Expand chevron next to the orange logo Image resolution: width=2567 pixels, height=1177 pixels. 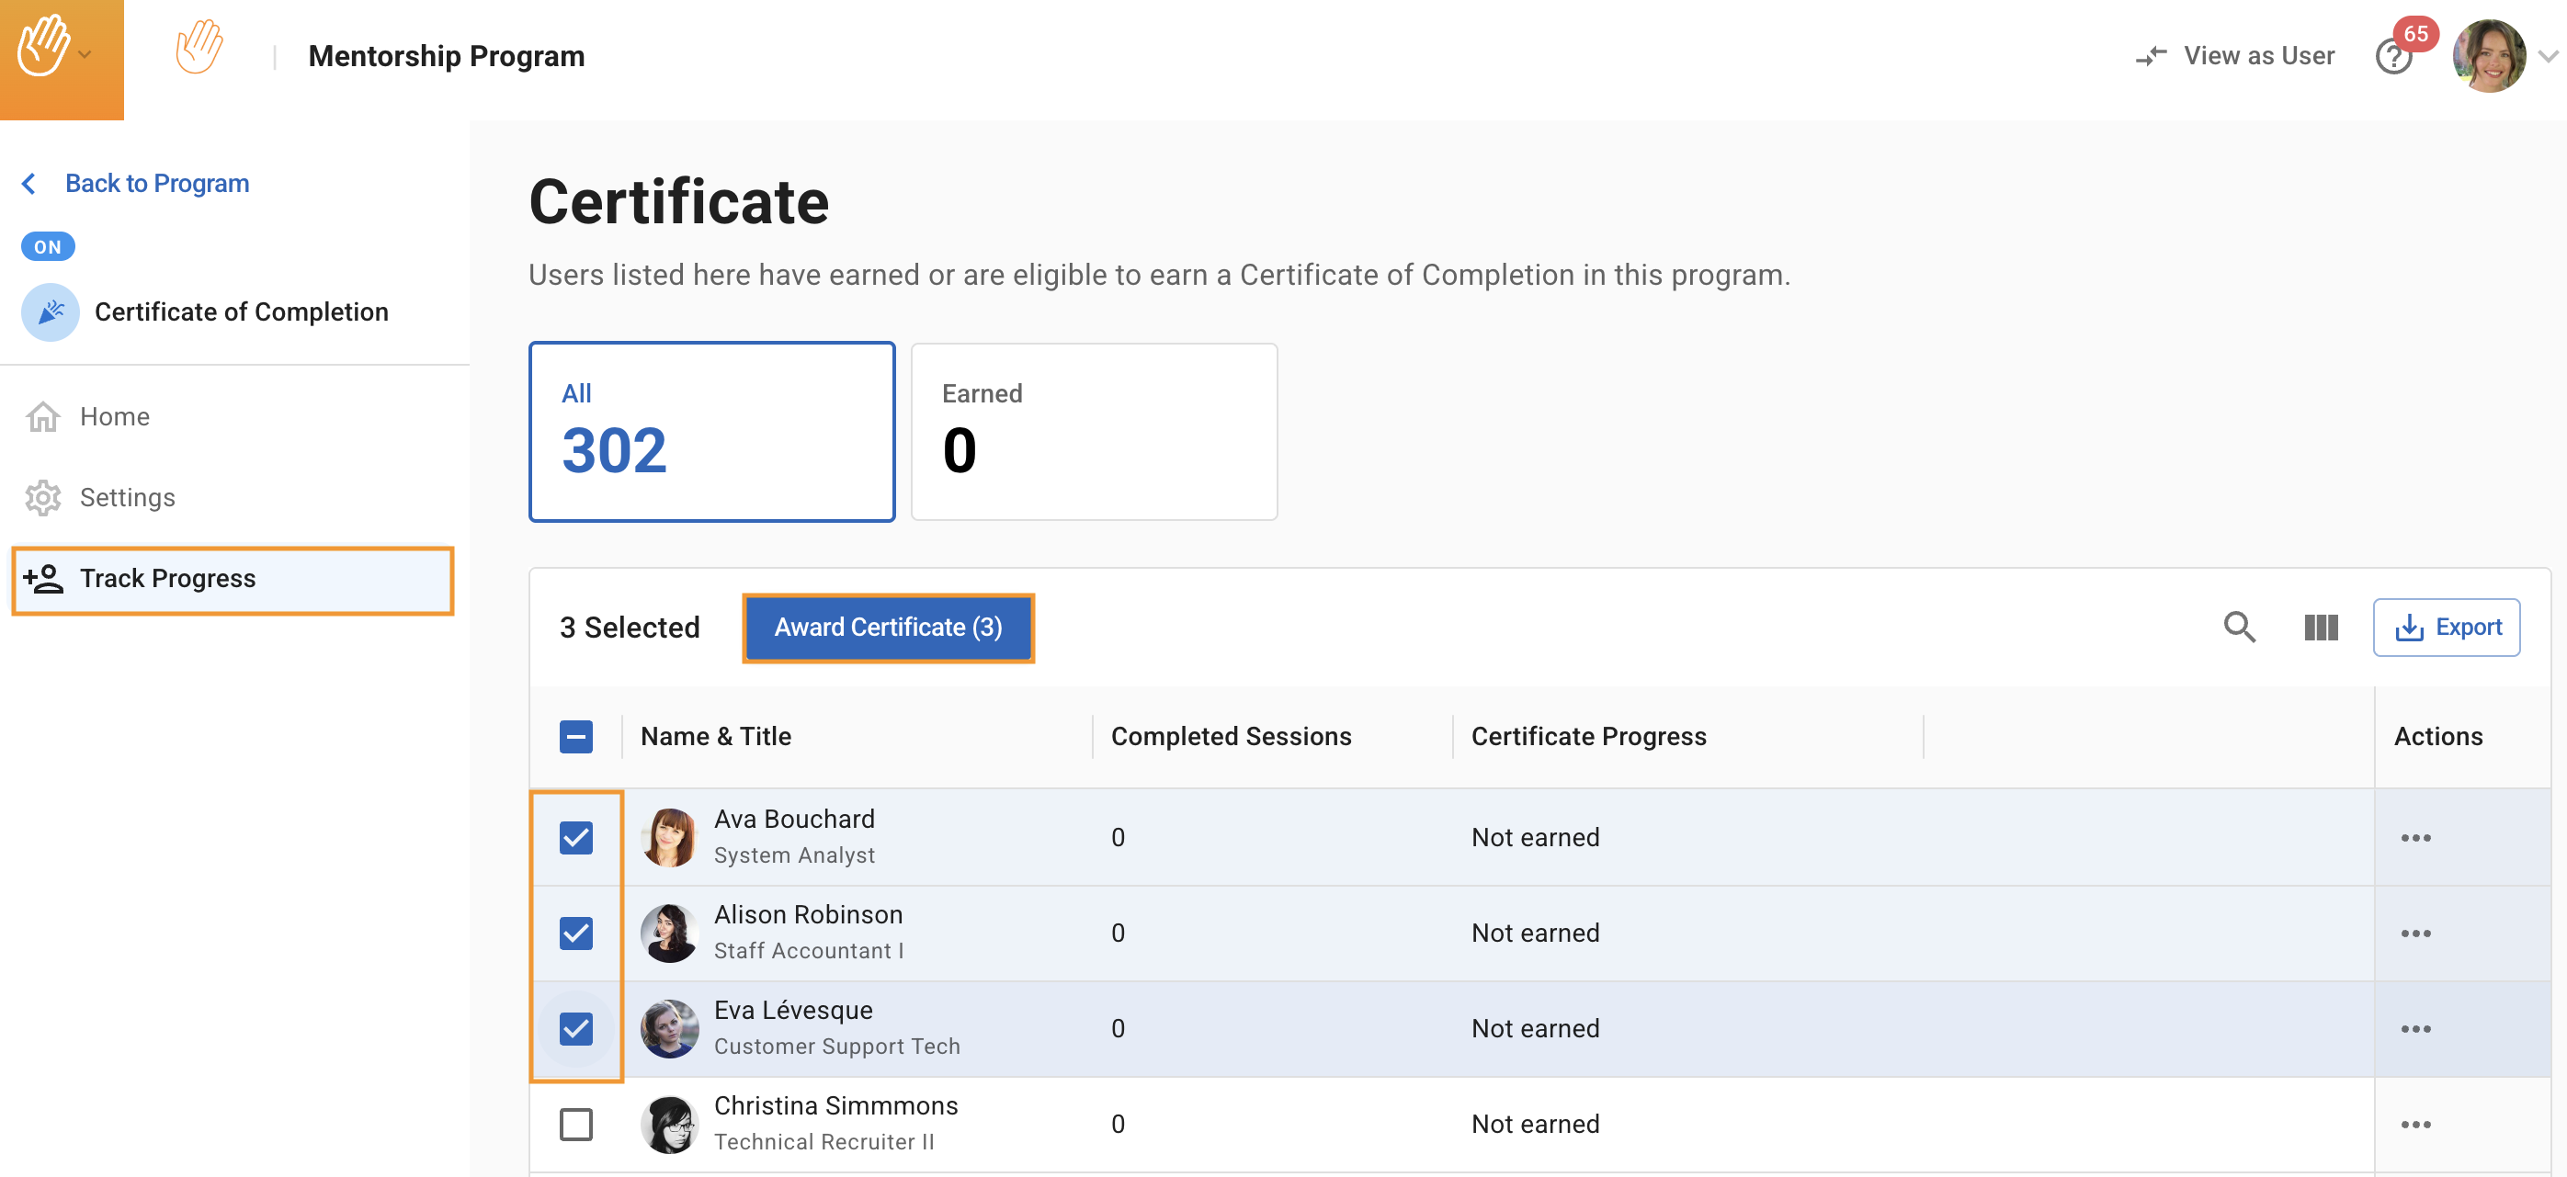click(x=85, y=56)
